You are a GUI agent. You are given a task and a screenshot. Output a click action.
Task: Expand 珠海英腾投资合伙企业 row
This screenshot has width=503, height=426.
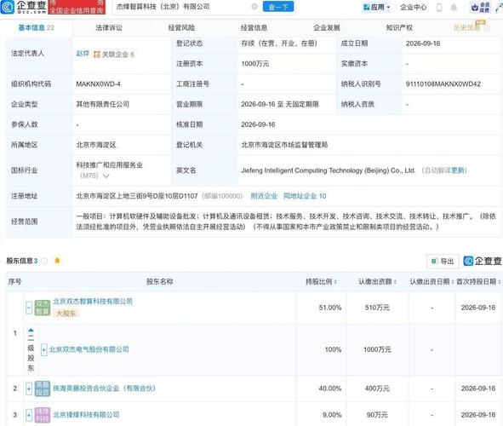tap(29, 389)
